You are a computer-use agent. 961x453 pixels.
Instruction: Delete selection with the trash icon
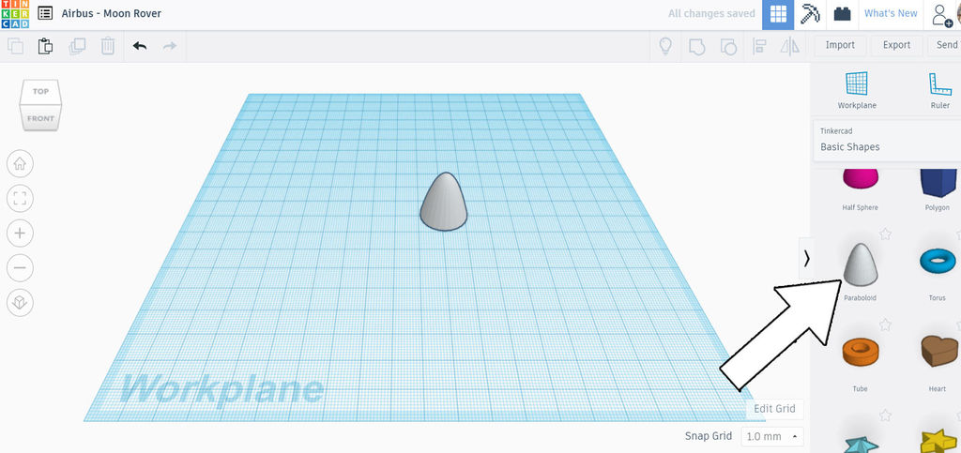coord(108,46)
